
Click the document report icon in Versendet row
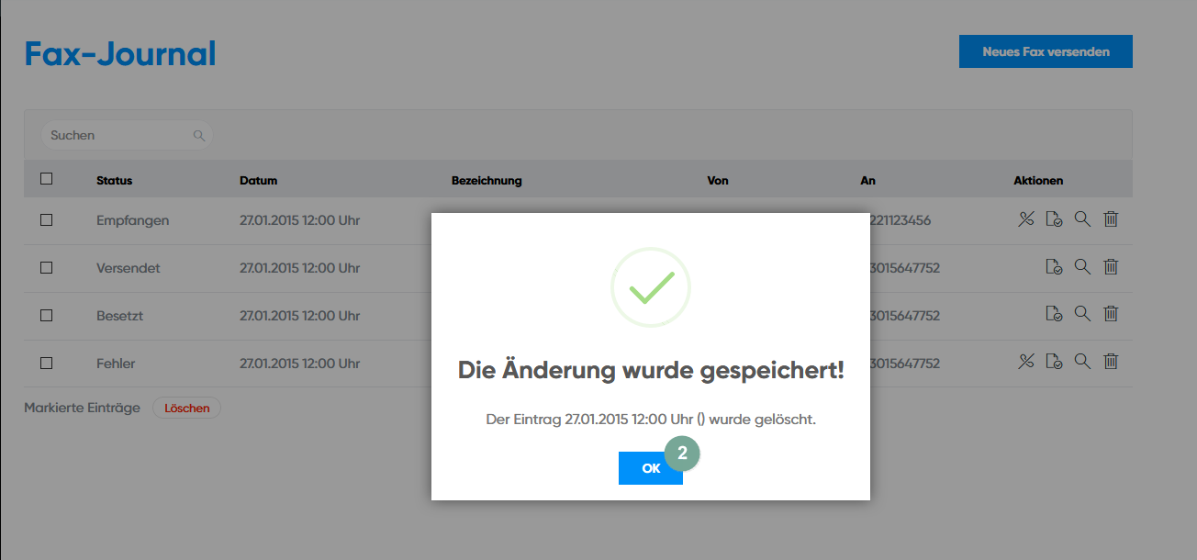(1054, 267)
